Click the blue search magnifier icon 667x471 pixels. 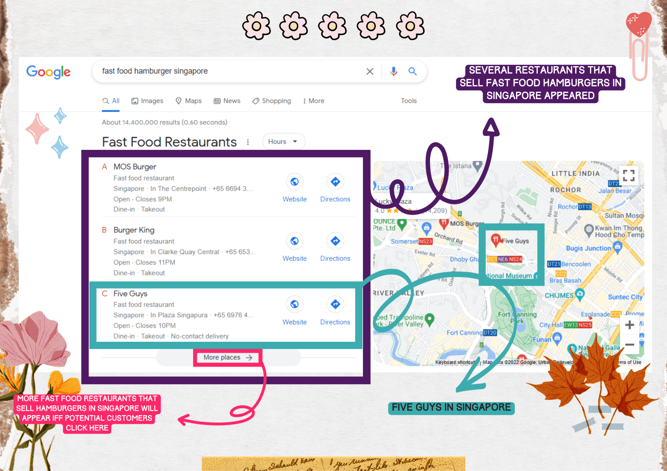coord(412,71)
